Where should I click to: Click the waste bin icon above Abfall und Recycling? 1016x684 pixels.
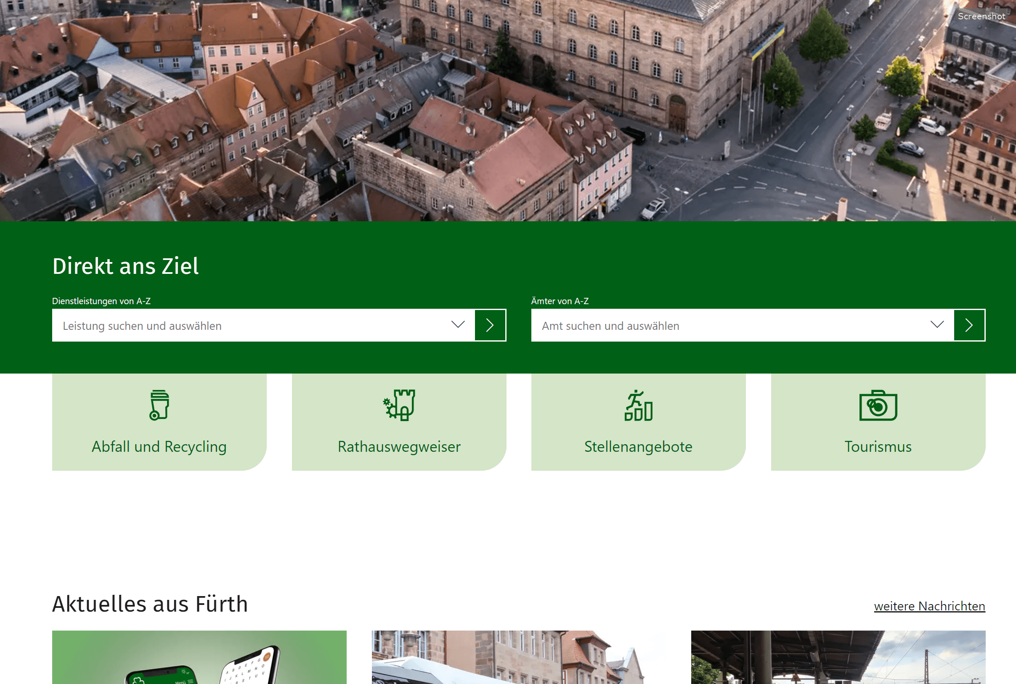tap(159, 405)
